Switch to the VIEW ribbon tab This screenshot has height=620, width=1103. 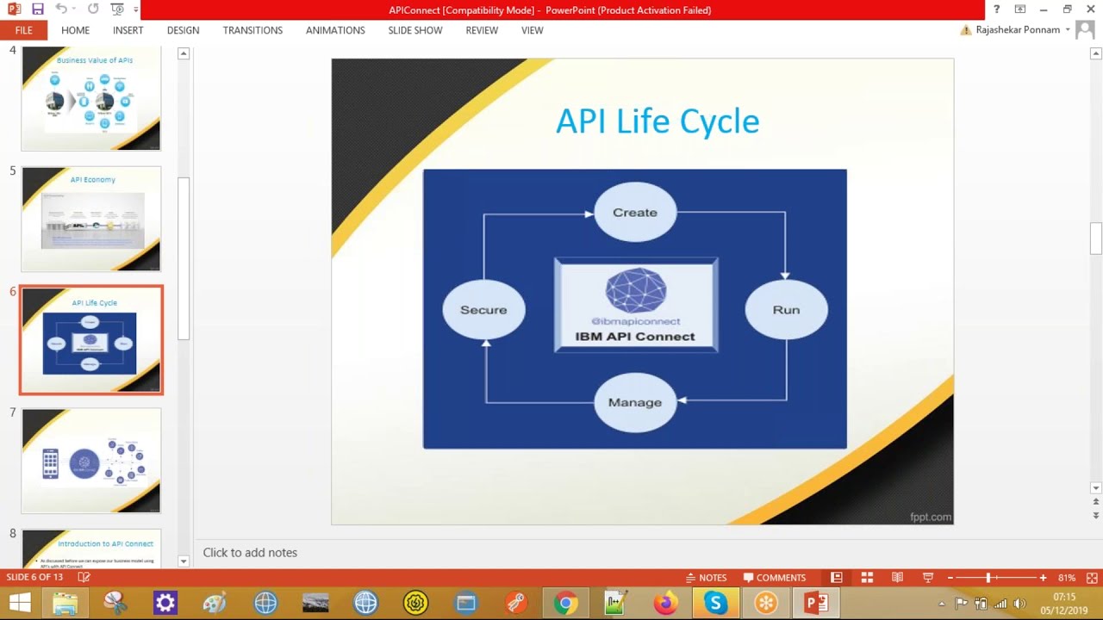pyautogui.click(x=533, y=30)
